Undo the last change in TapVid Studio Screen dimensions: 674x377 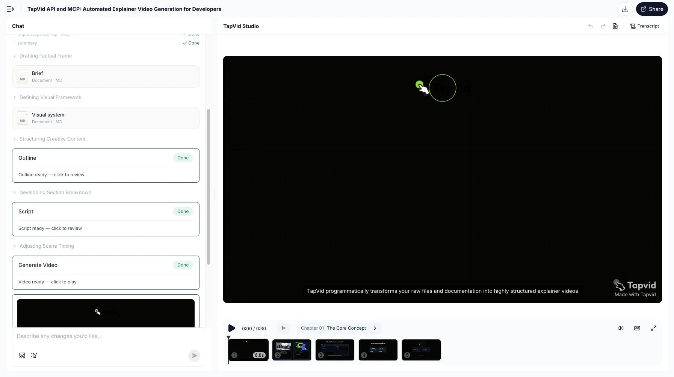coord(591,26)
